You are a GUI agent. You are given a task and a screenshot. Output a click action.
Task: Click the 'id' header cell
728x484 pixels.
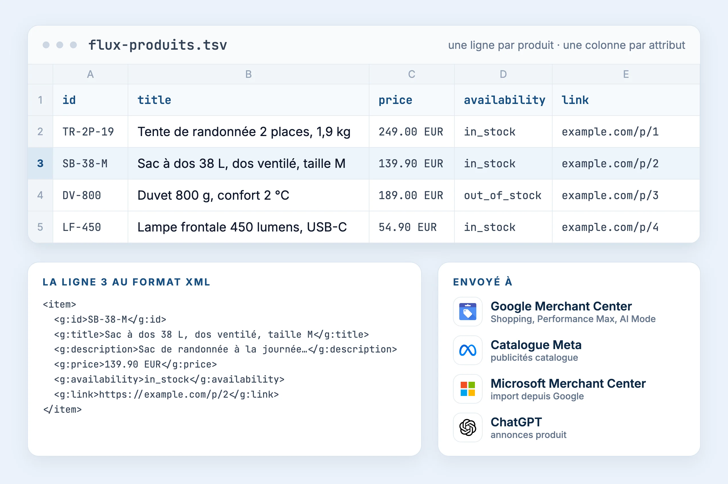(x=90, y=100)
